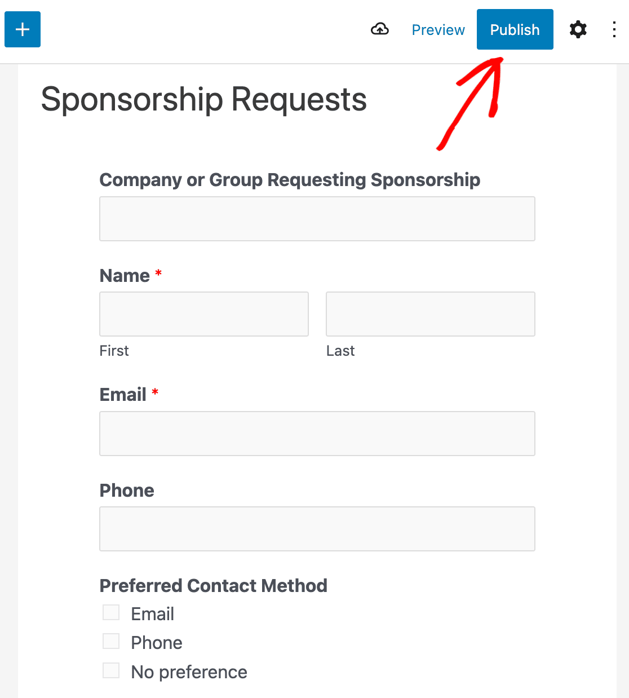629x698 pixels.
Task: Click into the Last name field
Action: [x=431, y=314]
